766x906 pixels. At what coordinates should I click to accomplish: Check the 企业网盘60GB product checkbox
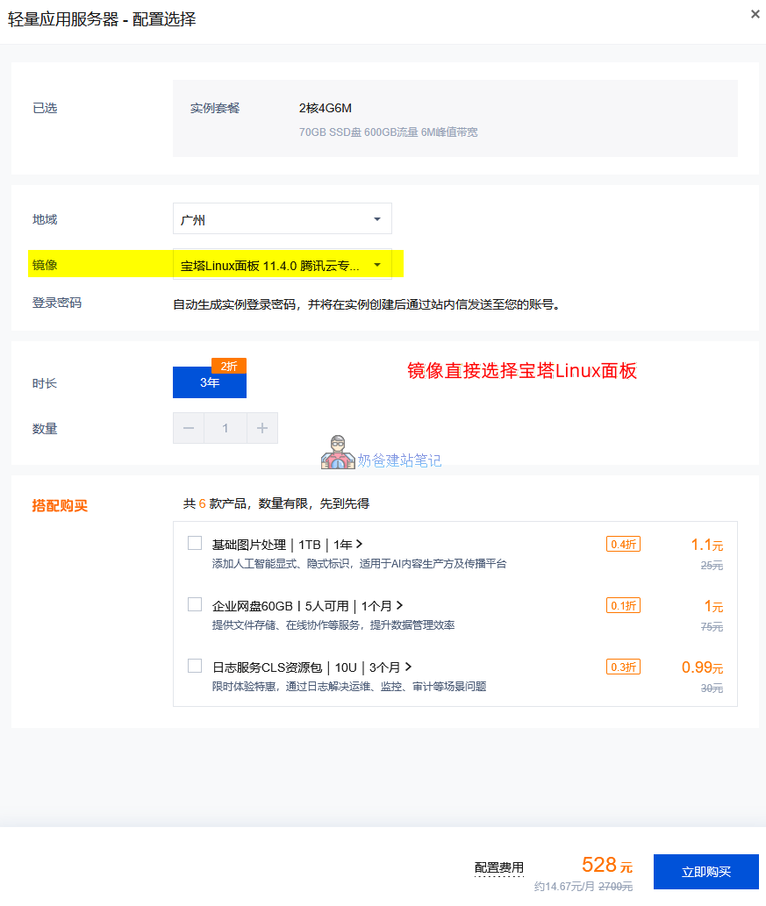[194, 604]
